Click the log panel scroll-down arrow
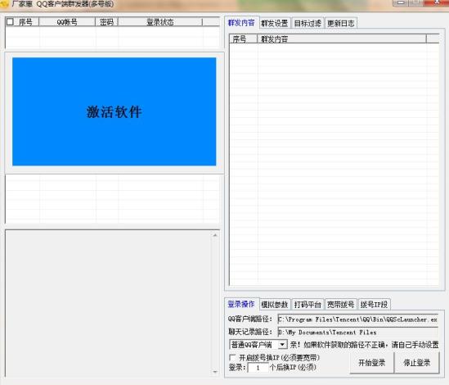Screen dimensions: 449x385 215,372
